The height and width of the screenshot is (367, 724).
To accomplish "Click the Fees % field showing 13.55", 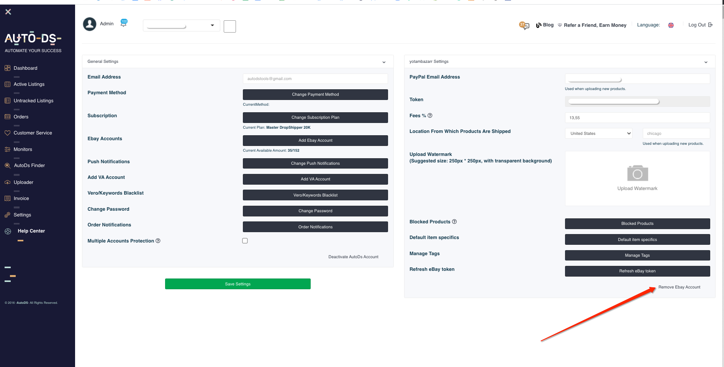I will point(637,118).
